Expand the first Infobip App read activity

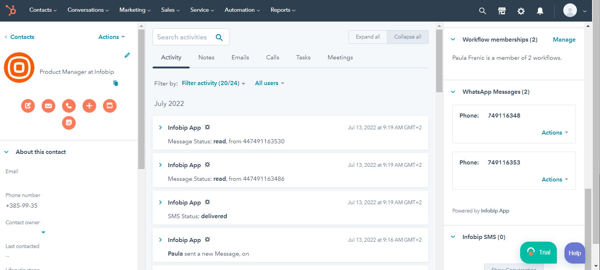pos(161,127)
